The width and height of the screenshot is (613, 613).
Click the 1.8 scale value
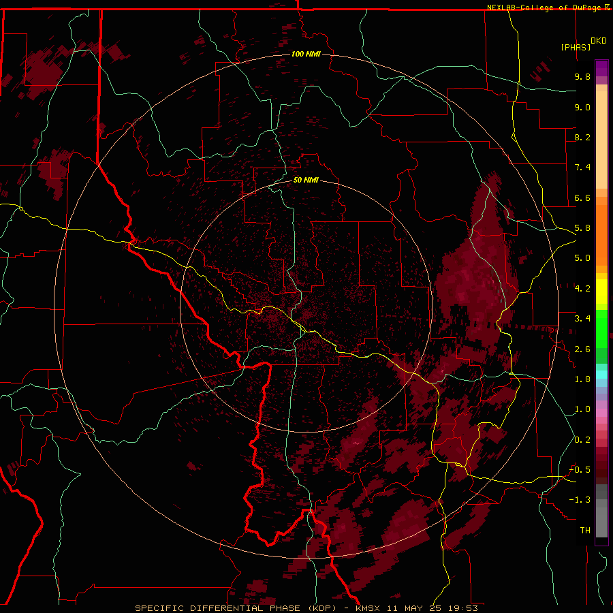[582, 379]
